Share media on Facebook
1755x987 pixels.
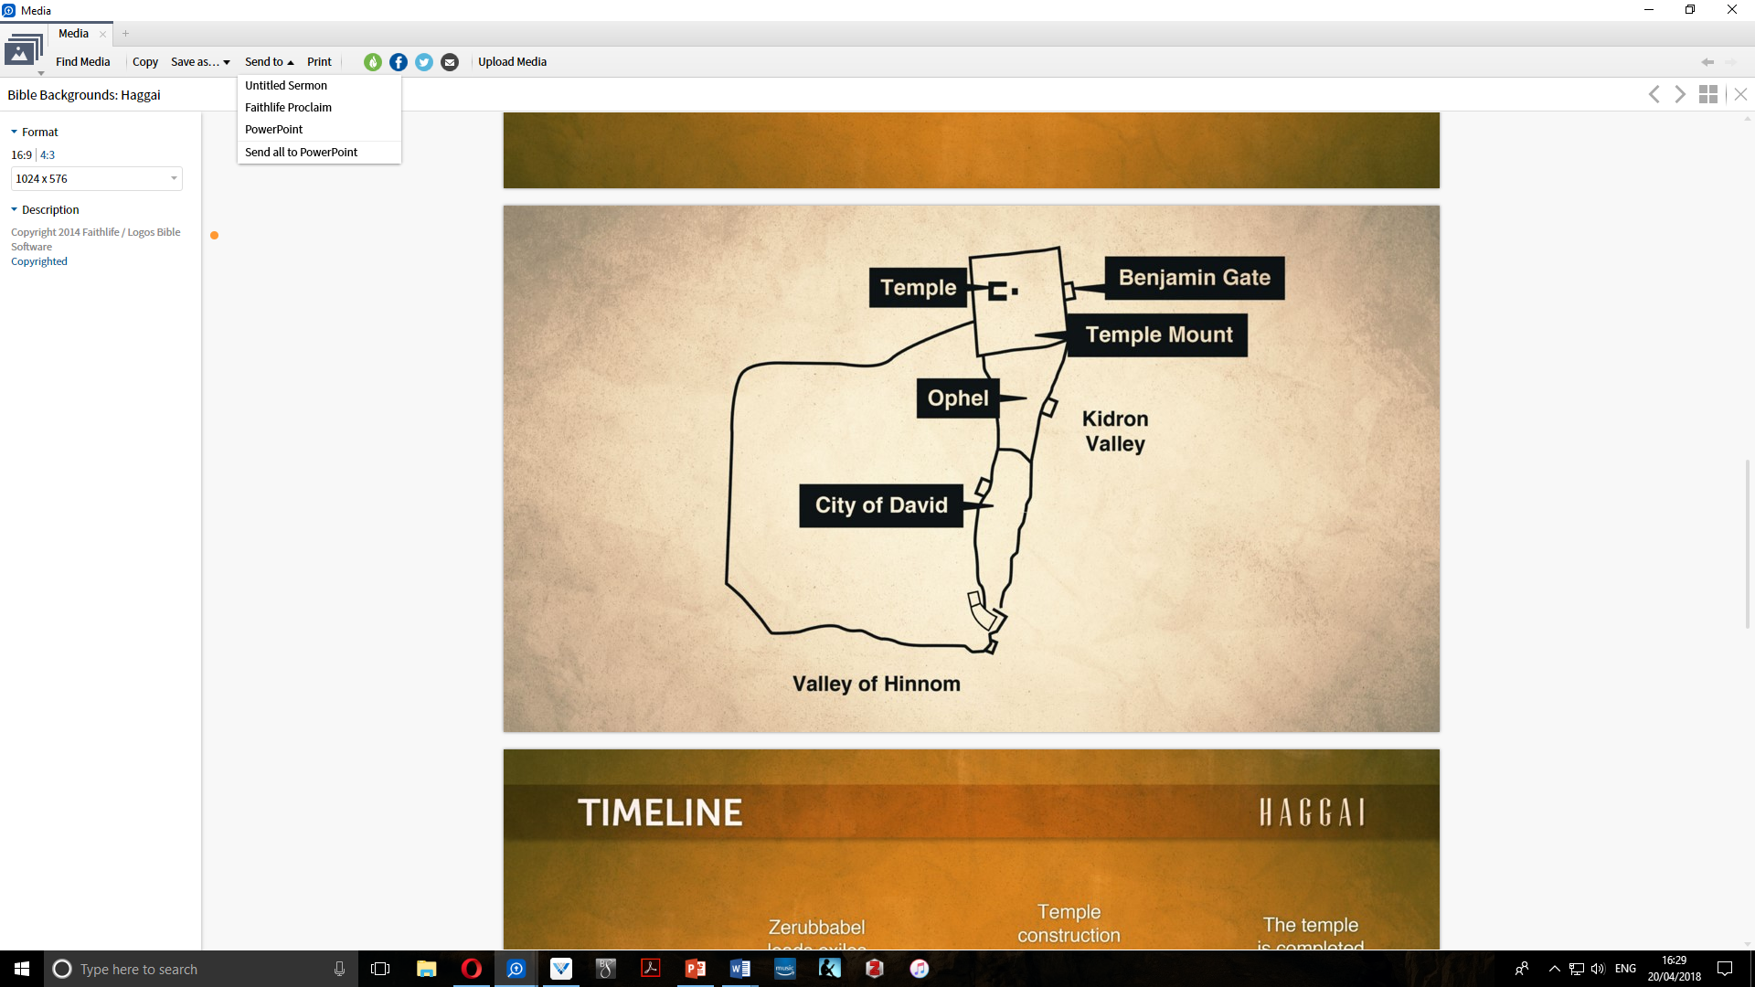pos(399,62)
